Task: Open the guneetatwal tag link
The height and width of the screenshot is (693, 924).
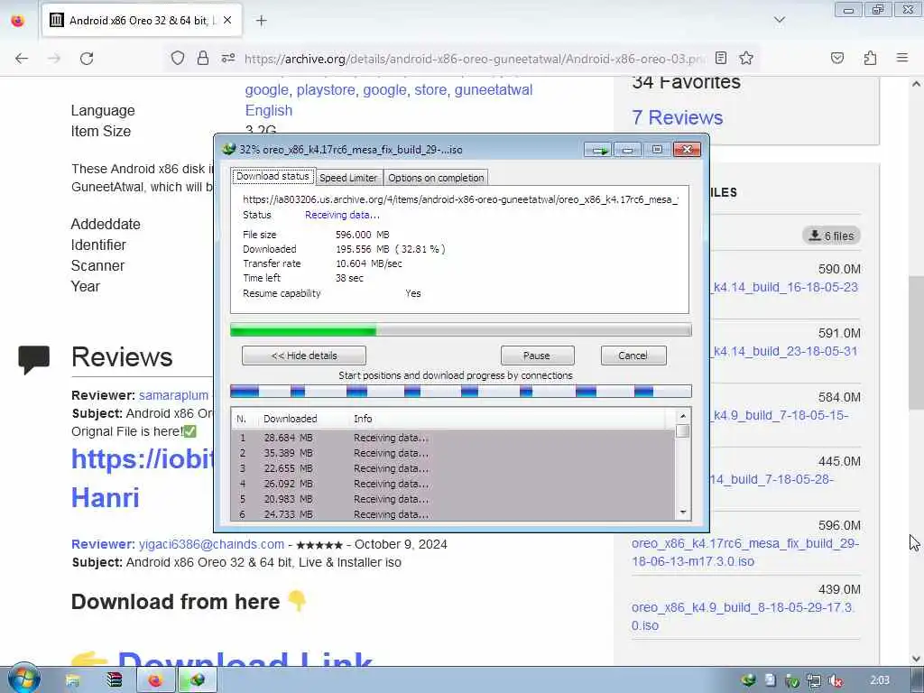Action: tap(494, 89)
